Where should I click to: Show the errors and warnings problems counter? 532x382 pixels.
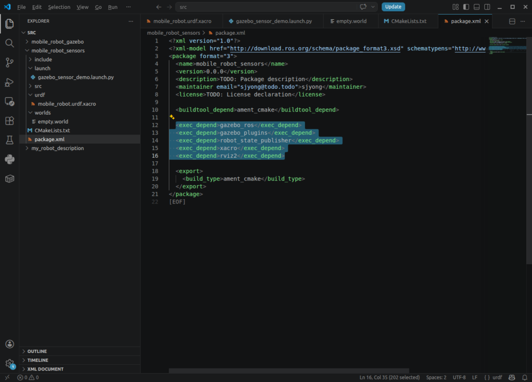point(28,377)
